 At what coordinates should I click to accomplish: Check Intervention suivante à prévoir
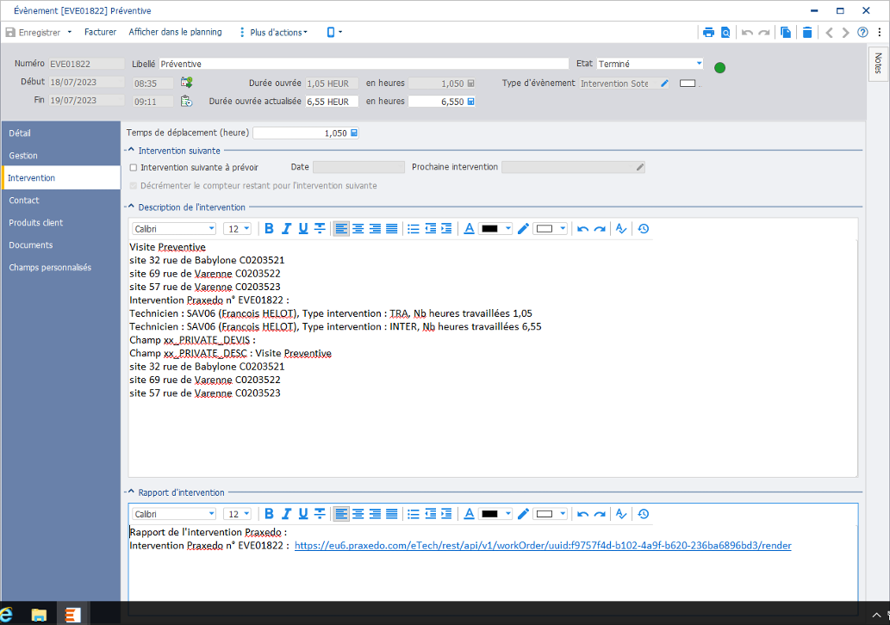(x=134, y=168)
